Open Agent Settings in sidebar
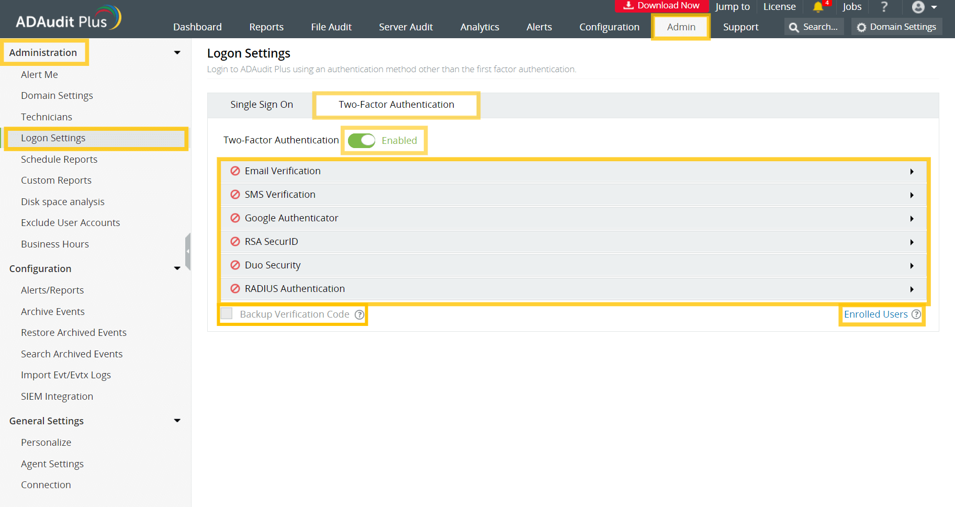Screen dimensions: 955x507 (52, 464)
